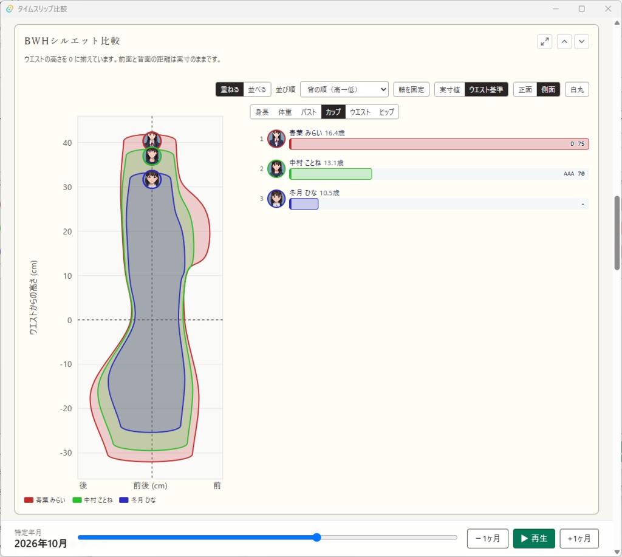
Task: Toggle the 白丸 option
Action: [577, 89]
